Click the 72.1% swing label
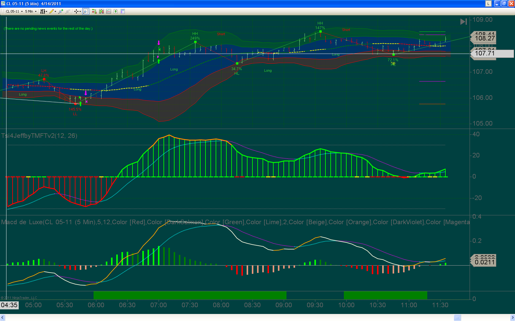This screenshot has height=321, width=515. pyautogui.click(x=393, y=60)
